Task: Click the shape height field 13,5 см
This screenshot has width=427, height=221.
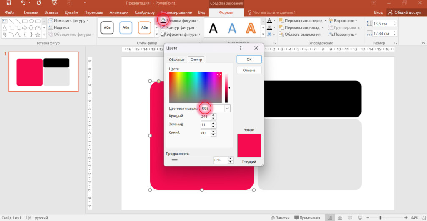Action: coord(382,24)
